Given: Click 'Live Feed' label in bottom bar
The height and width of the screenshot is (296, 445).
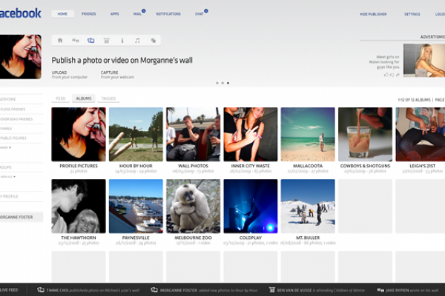Looking at the screenshot, I should (9, 290).
